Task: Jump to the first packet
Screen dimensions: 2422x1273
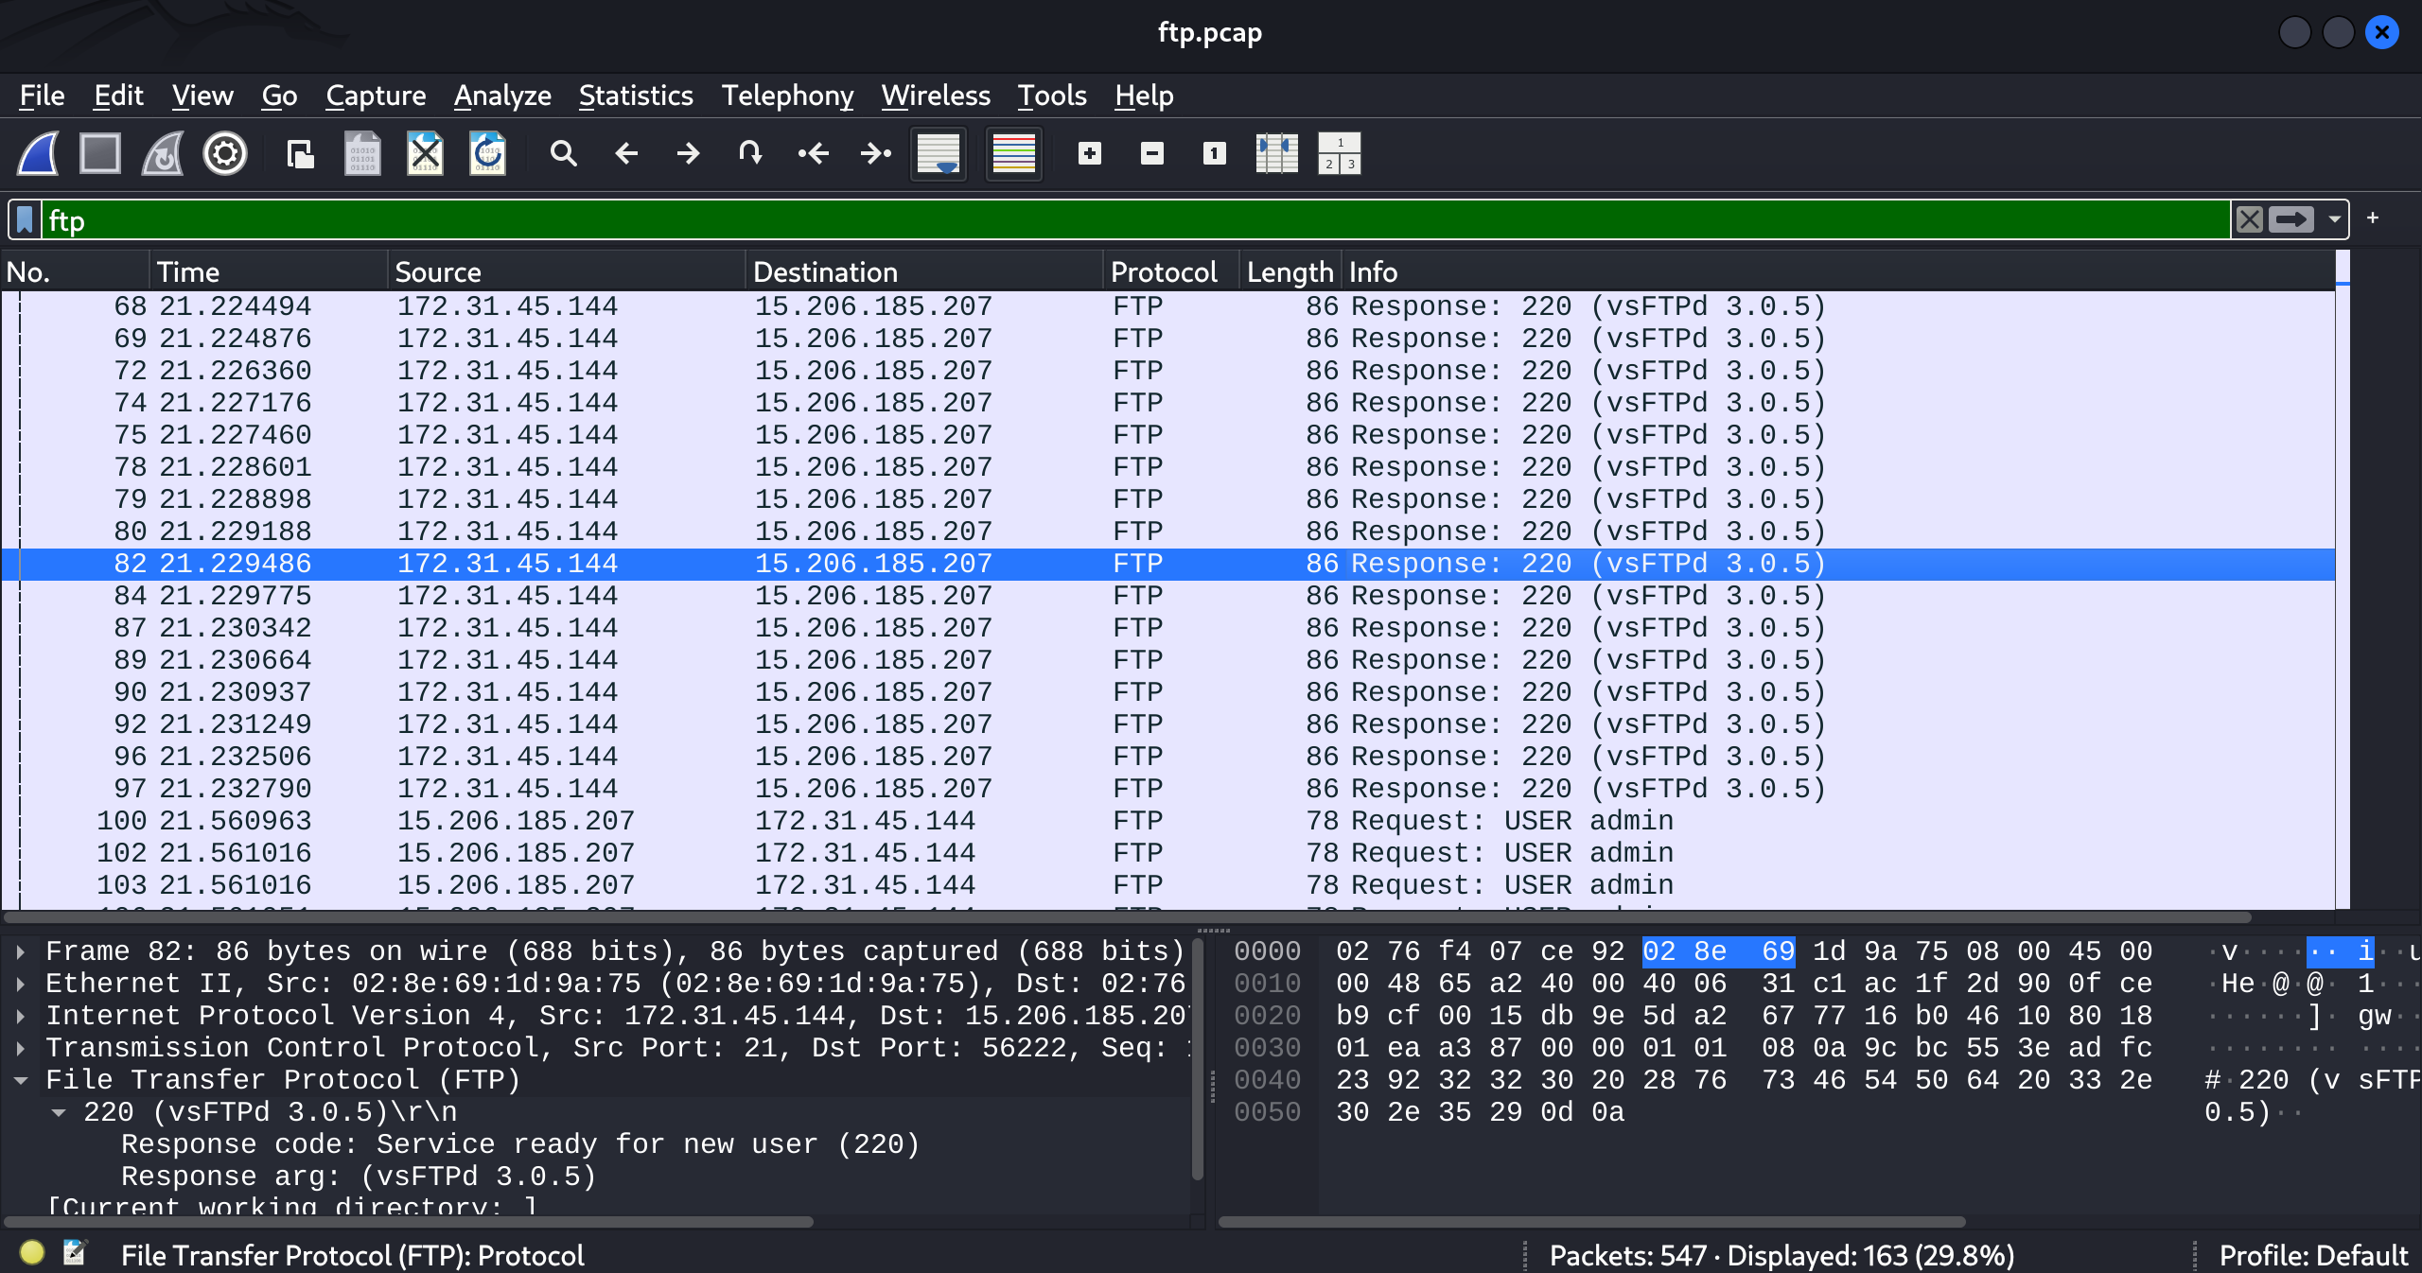Action: tap(814, 153)
